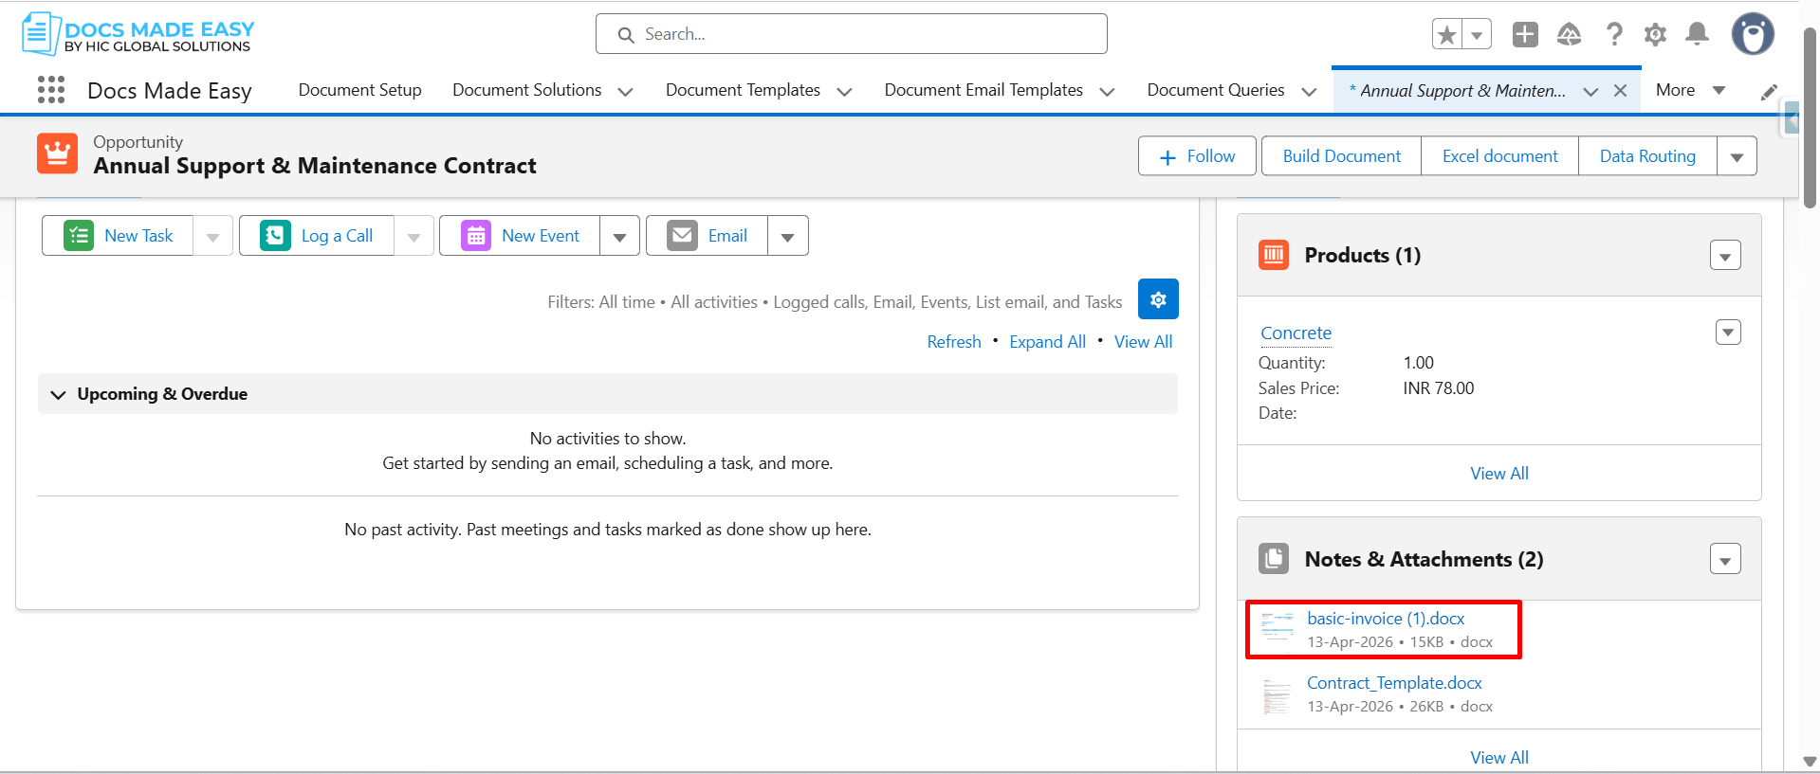Open the Notifications bell icon
The image size is (1820, 774).
(x=1697, y=35)
